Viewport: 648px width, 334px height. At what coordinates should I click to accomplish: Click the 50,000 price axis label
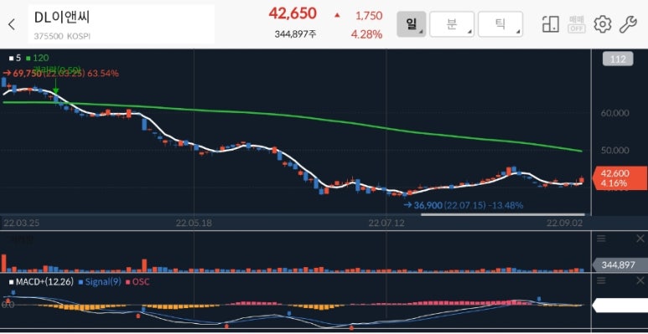pos(615,151)
